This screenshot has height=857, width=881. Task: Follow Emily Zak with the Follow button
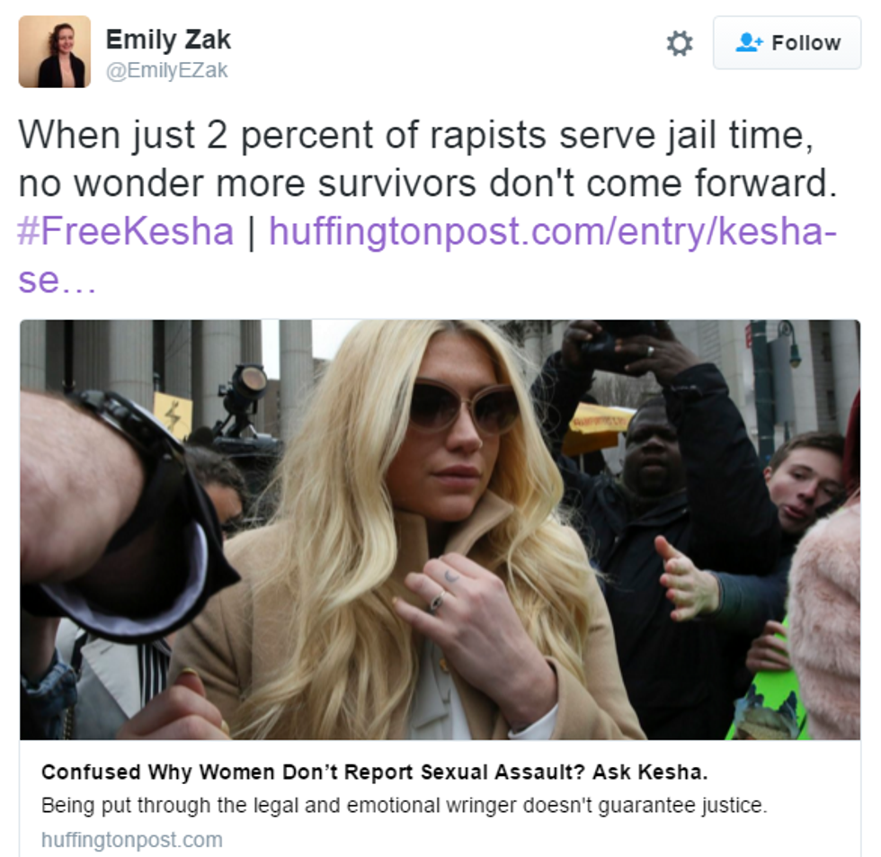(787, 42)
